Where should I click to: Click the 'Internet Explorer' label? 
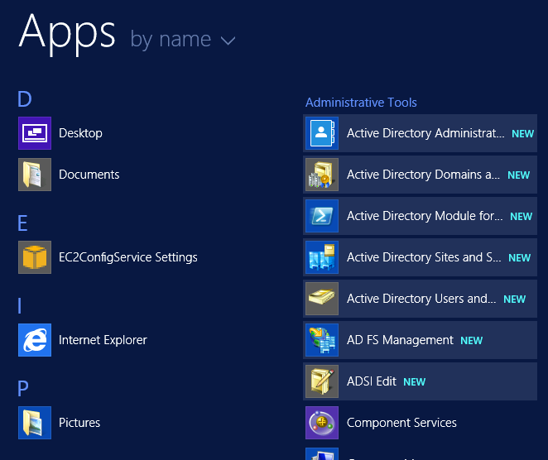(x=103, y=340)
